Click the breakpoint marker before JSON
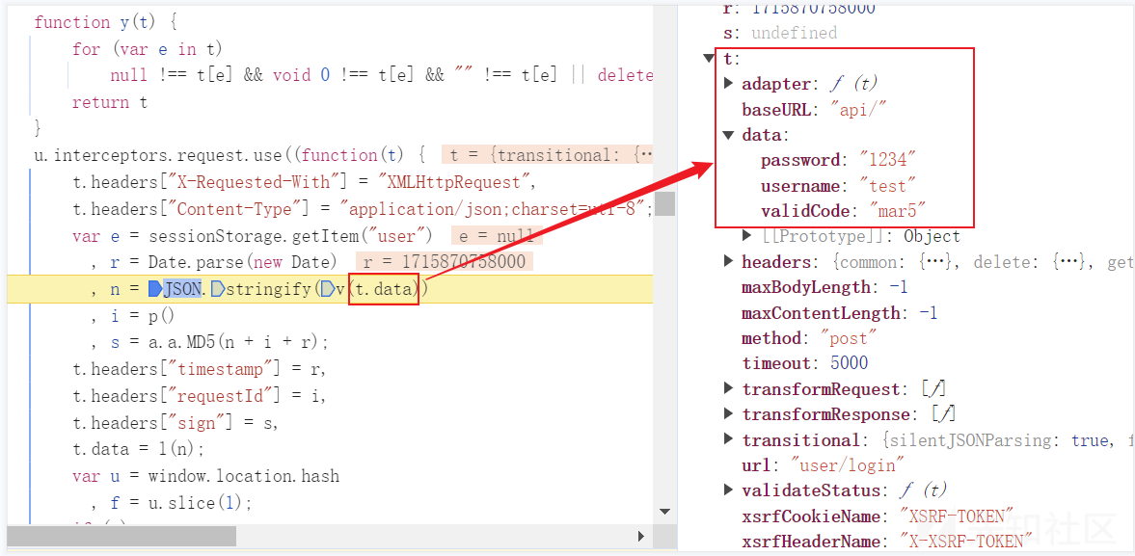Screen dimensions: 1135x556 point(154,289)
